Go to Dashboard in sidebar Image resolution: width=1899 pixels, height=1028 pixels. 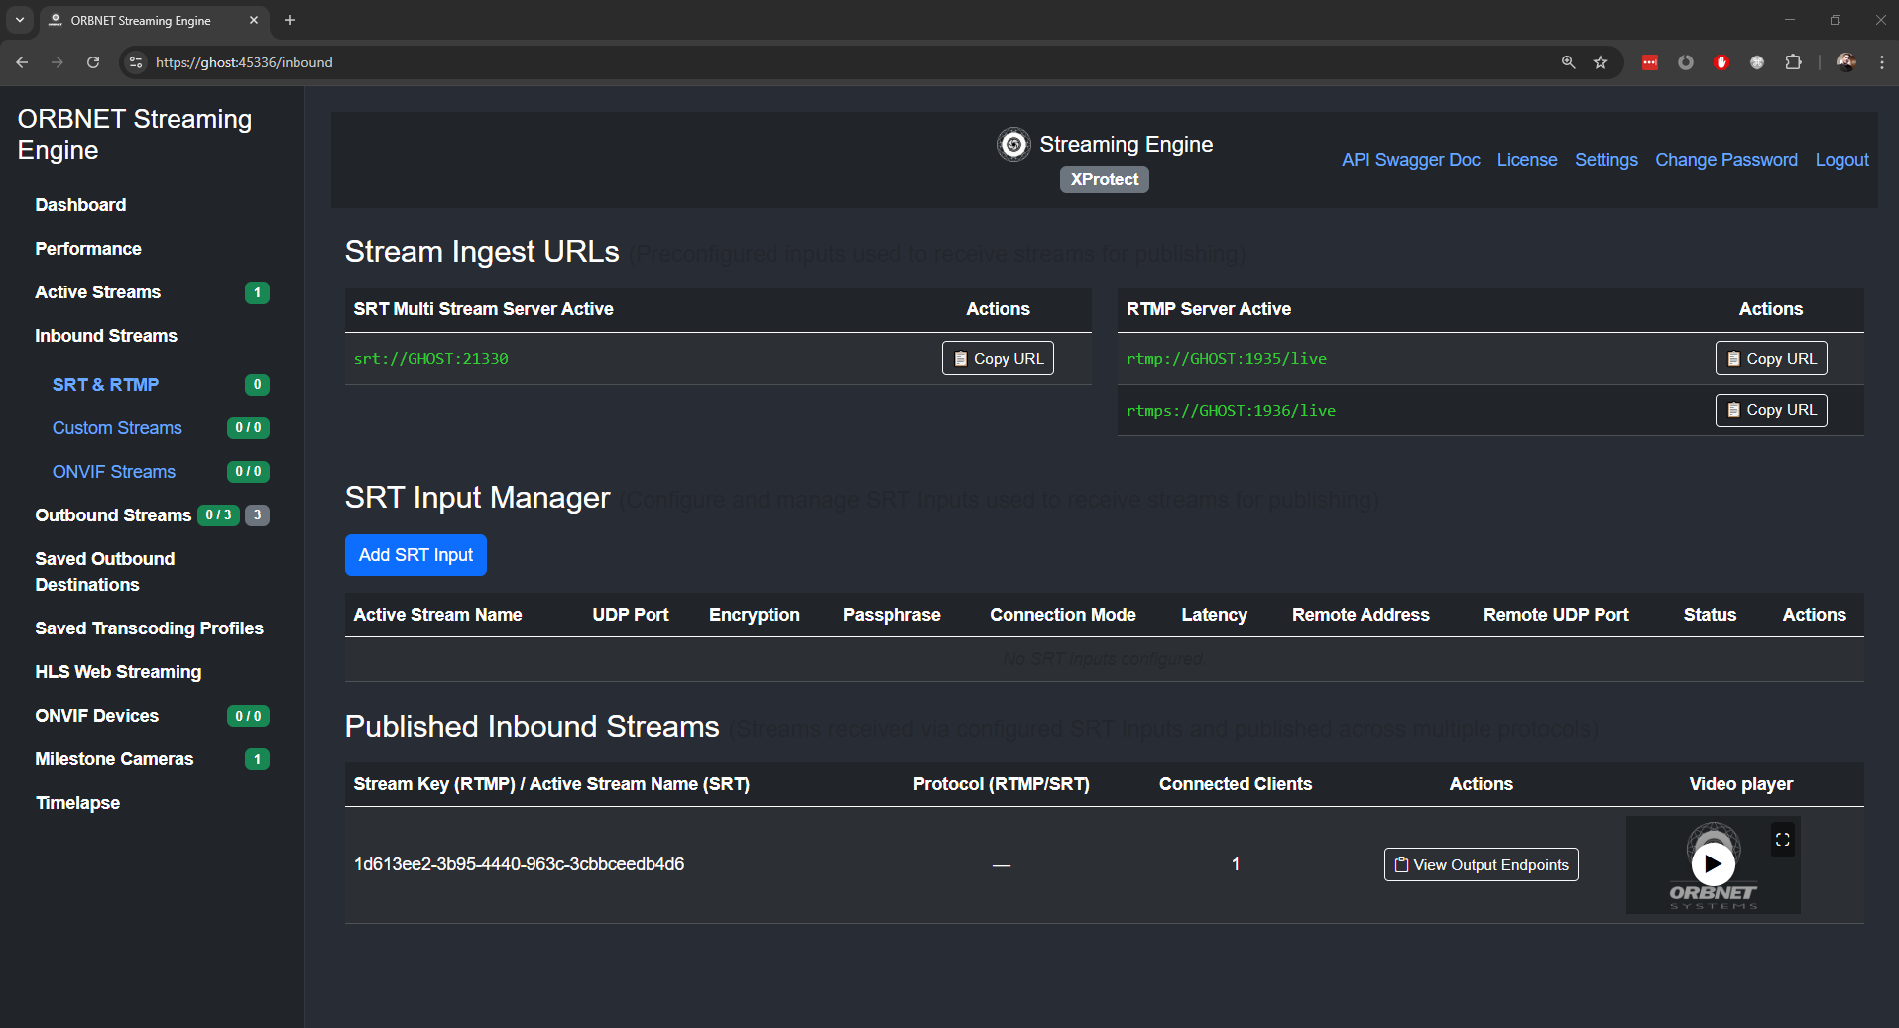(80, 205)
